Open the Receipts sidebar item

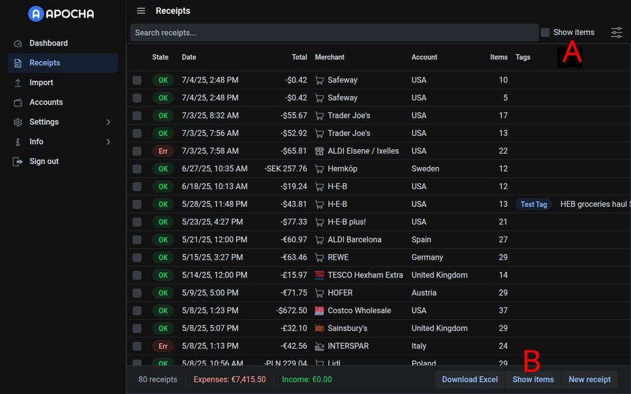pyautogui.click(x=62, y=62)
